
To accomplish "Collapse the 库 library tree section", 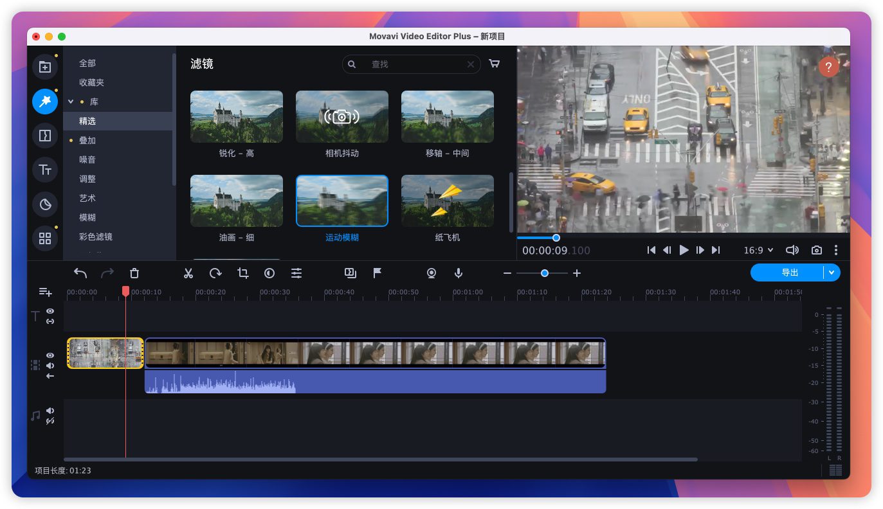I will (x=71, y=102).
